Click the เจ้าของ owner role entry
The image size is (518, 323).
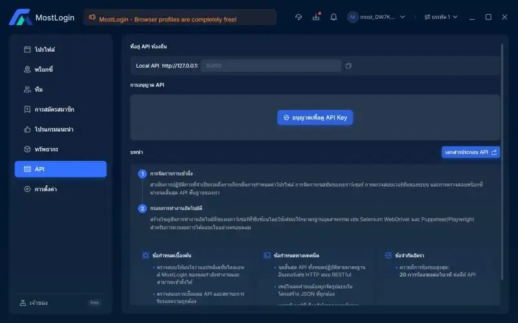[34, 303]
